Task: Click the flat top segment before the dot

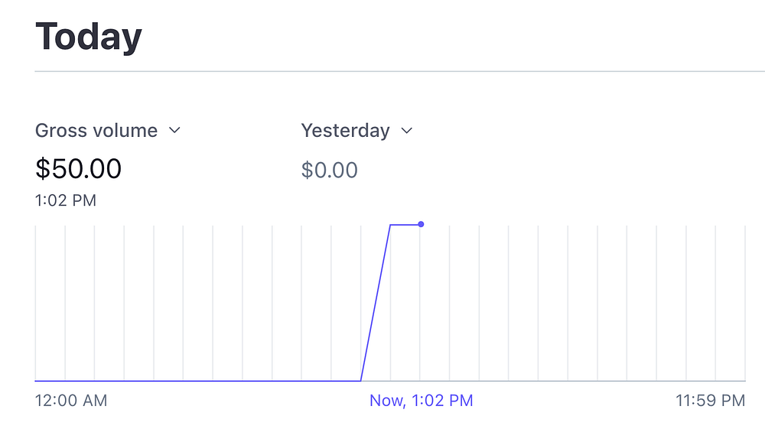Action: pos(405,225)
